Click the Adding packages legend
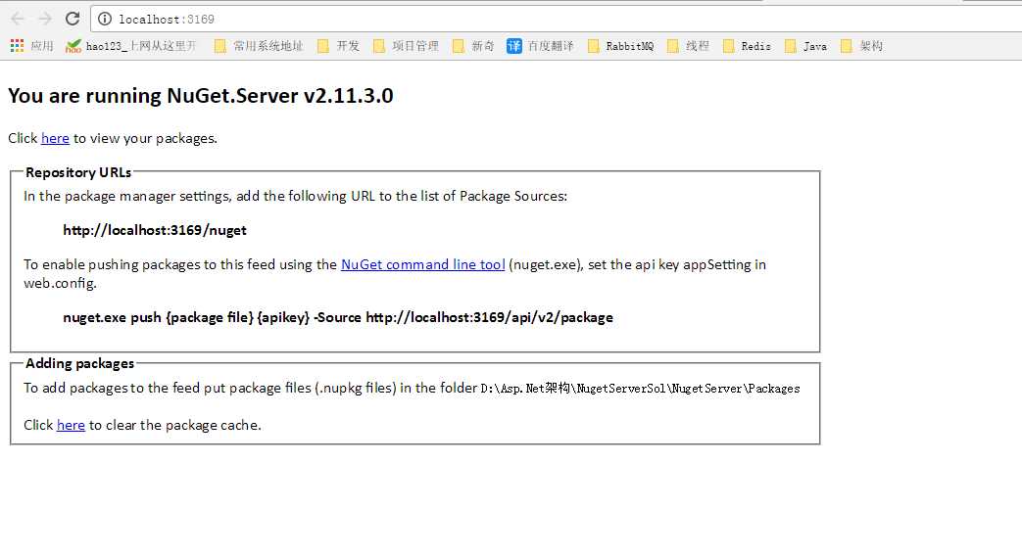 (79, 363)
